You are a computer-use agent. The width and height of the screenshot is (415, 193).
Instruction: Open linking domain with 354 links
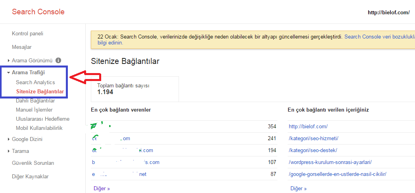point(101,126)
